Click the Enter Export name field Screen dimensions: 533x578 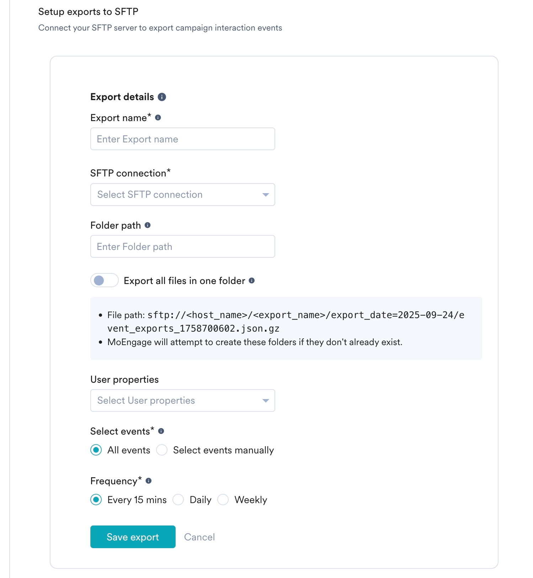click(182, 139)
